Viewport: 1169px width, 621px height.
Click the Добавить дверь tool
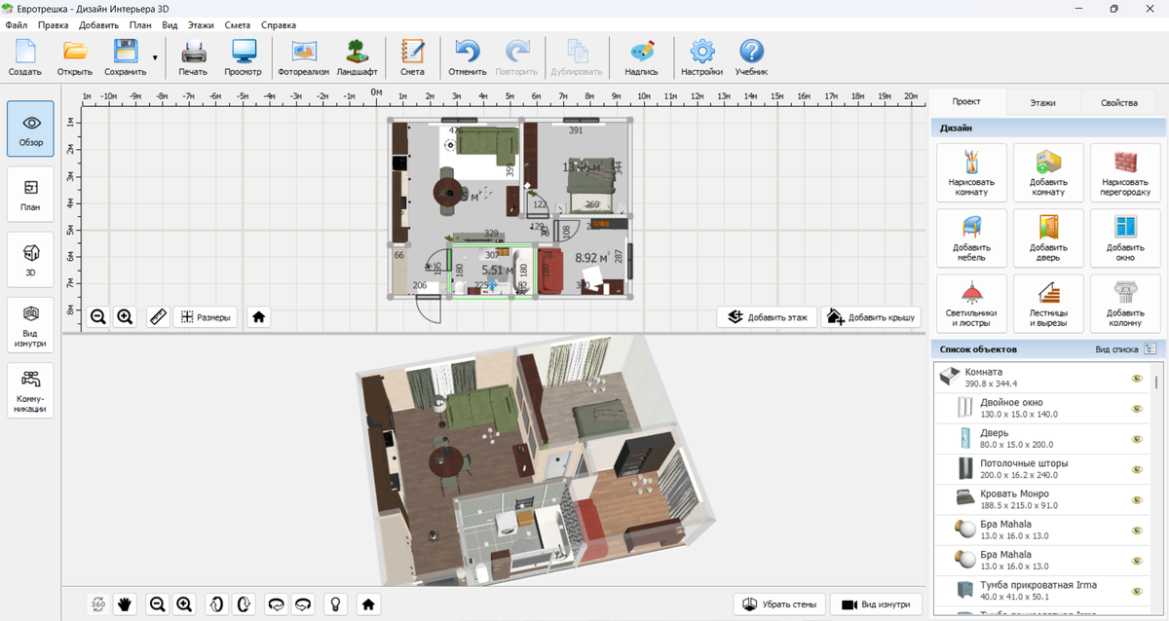1048,237
